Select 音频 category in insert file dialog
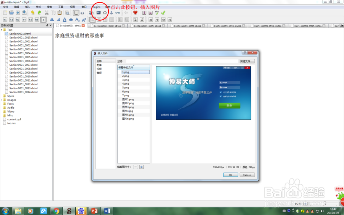The height and width of the screenshot is (215, 344). click(x=99, y=73)
